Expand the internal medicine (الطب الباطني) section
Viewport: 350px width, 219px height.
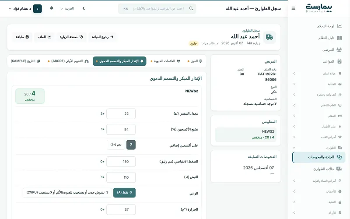[x=294, y=105]
